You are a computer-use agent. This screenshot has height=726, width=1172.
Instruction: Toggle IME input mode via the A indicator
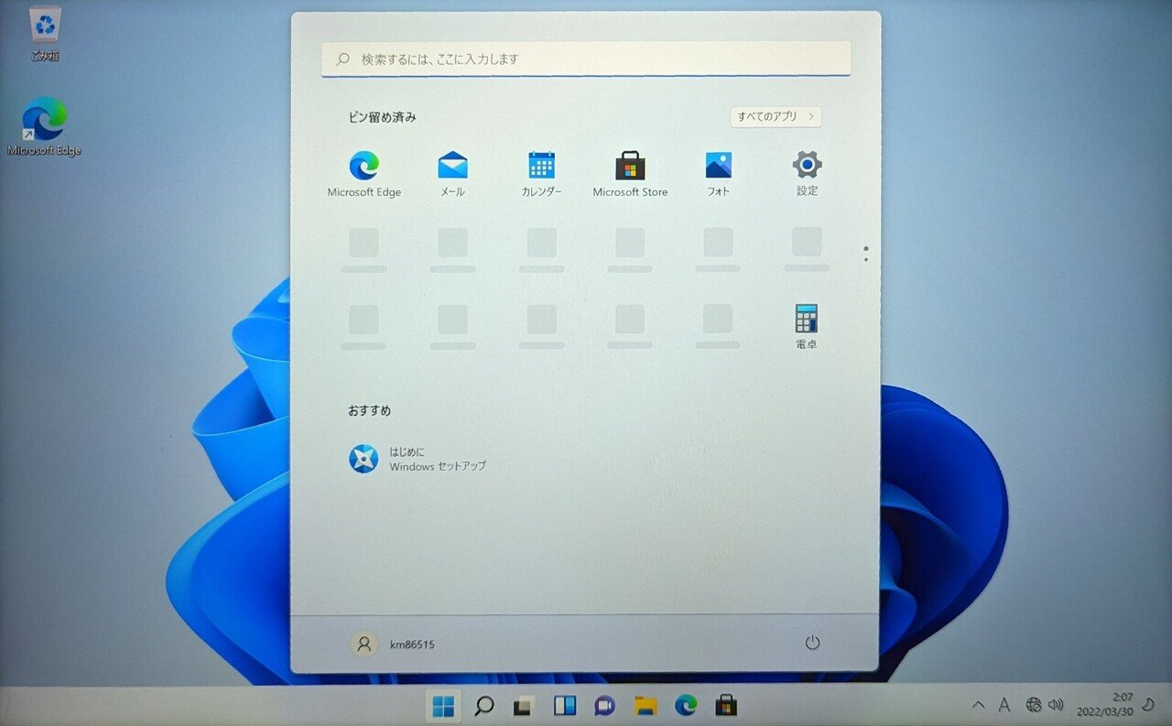(1004, 705)
